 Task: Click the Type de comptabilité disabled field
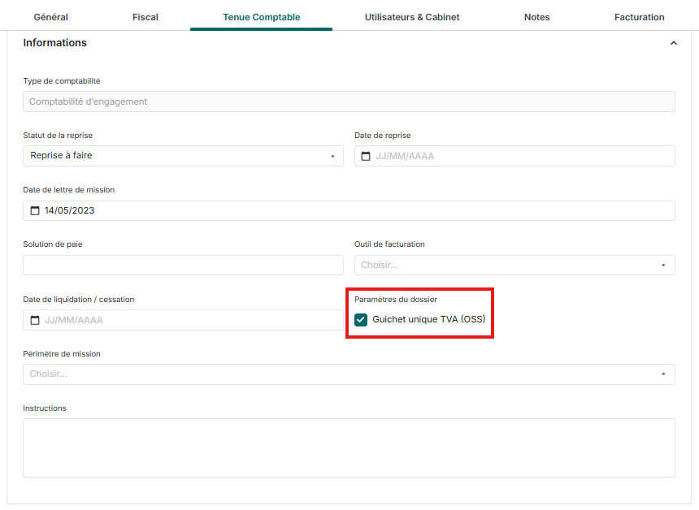349,102
